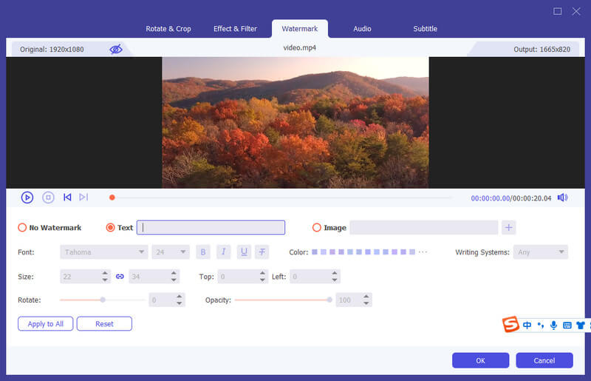Increase Rotate angle value
591x381 pixels.
180,297
